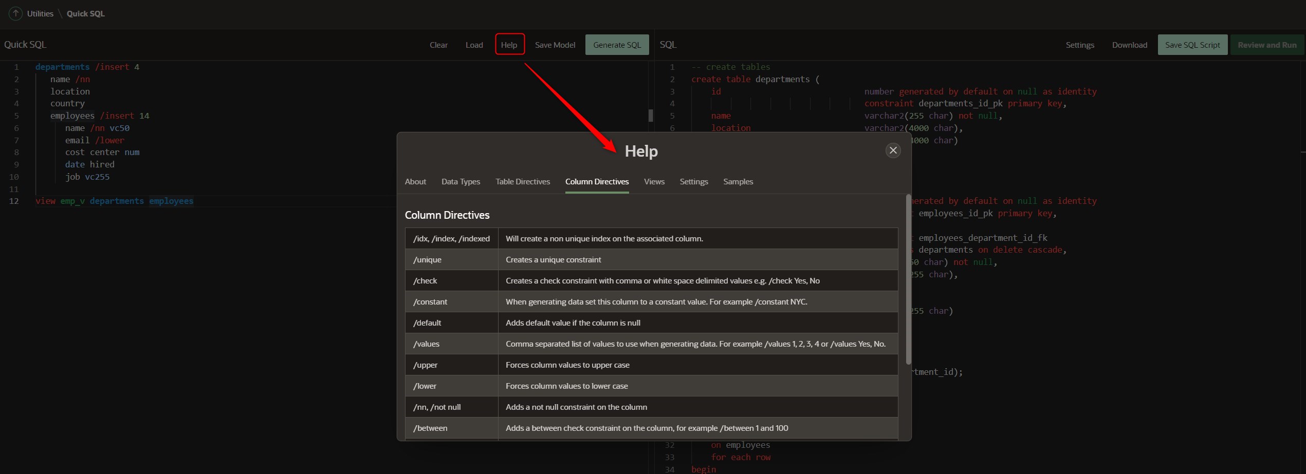Click the 'location' line in Quick SQL editor
This screenshot has height=474, width=1306.
coord(70,91)
